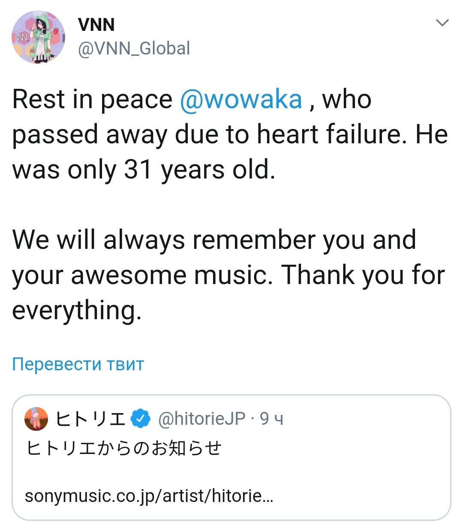Open the ヒトリエ quoted avatar
463x523 pixels.
36,418
